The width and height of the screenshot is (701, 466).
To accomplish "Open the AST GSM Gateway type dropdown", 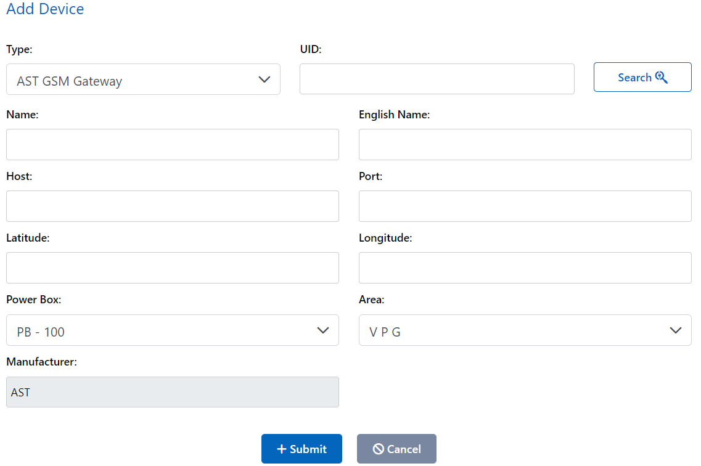I will [x=143, y=80].
